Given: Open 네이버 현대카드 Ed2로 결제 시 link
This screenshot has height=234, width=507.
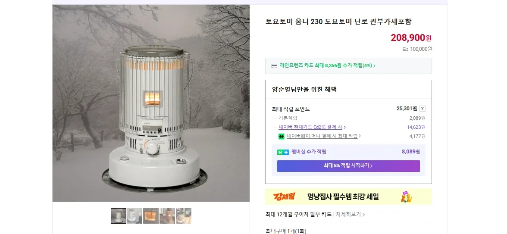Looking at the screenshot, I should [310, 128].
